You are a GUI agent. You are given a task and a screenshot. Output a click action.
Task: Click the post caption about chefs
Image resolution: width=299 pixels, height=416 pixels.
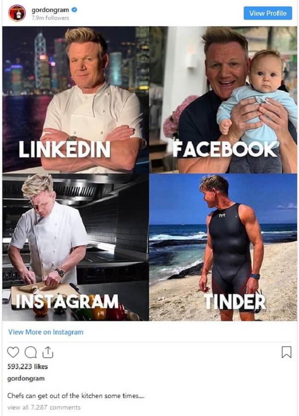click(76, 396)
